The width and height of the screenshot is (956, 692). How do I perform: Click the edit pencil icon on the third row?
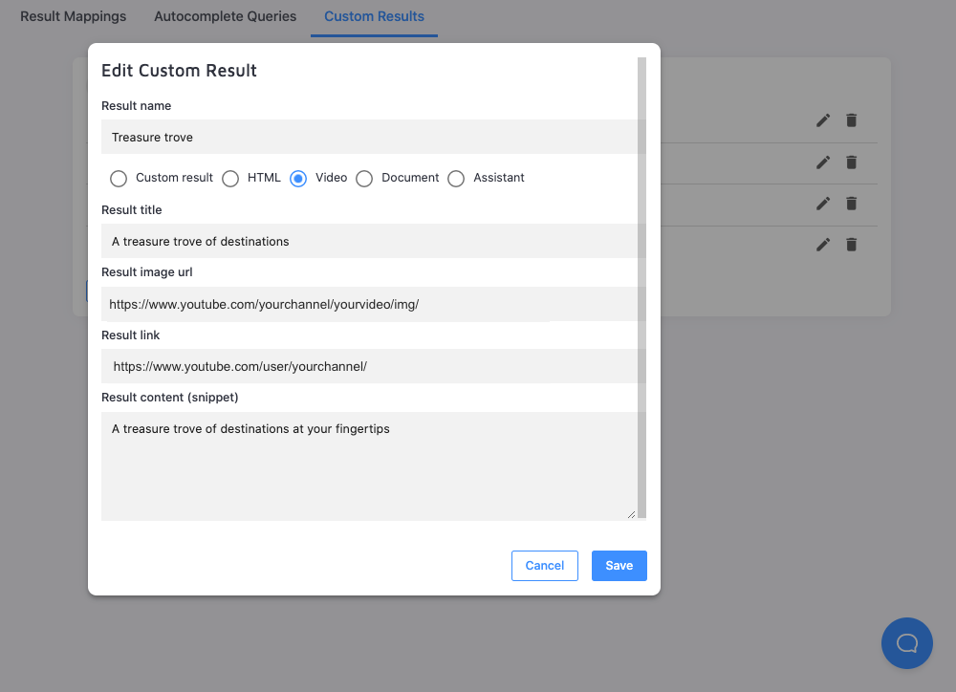pyautogui.click(x=822, y=203)
